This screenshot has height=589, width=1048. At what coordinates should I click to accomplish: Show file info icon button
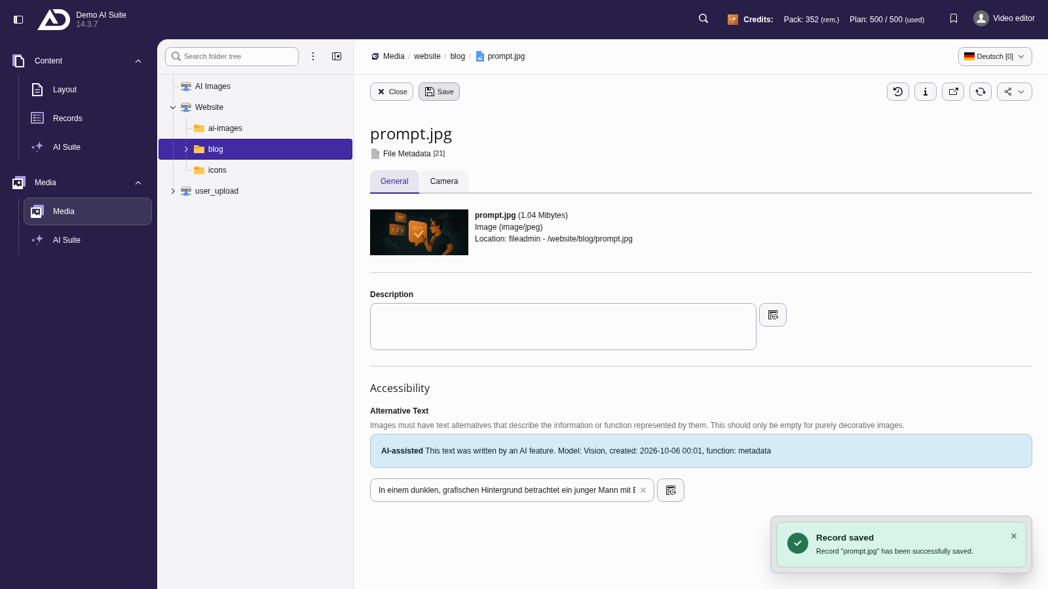click(x=926, y=92)
